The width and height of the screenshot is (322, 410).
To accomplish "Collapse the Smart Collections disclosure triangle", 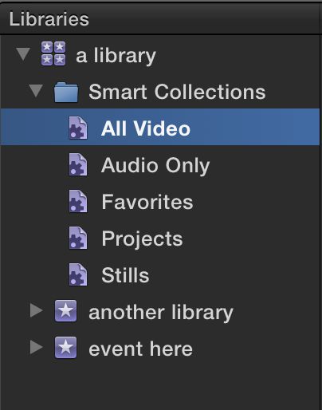I will [x=36, y=91].
